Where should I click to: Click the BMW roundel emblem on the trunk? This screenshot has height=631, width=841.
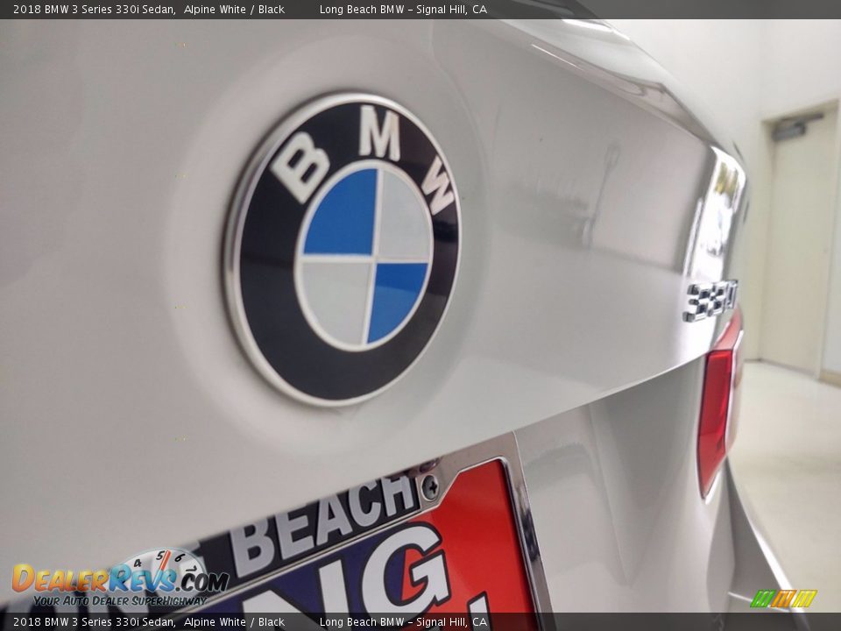click(x=343, y=248)
